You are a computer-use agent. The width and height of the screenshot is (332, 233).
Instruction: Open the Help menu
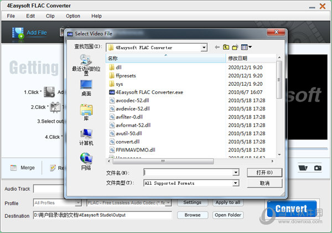(x=96, y=16)
